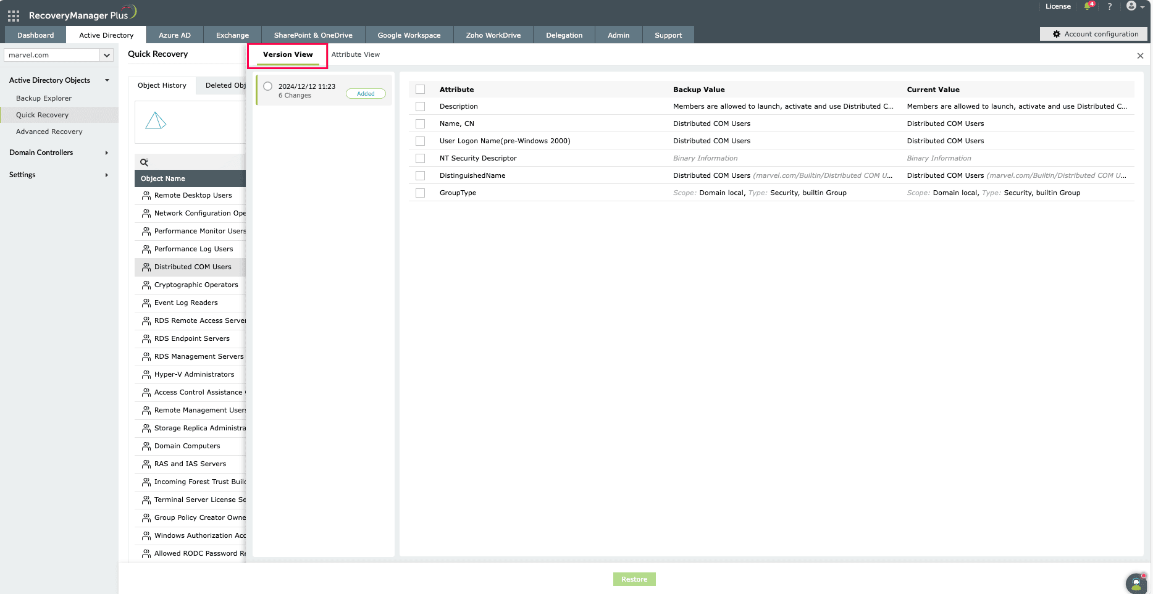Select the Version View tab

pos(288,54)
